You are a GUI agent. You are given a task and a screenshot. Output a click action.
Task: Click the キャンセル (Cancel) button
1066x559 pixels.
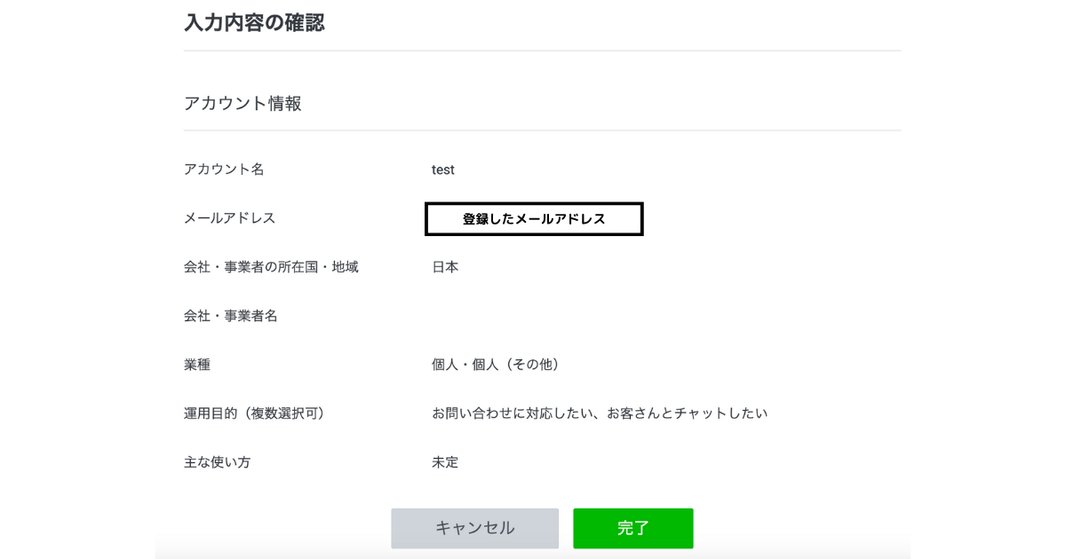(x=474, y=528)
